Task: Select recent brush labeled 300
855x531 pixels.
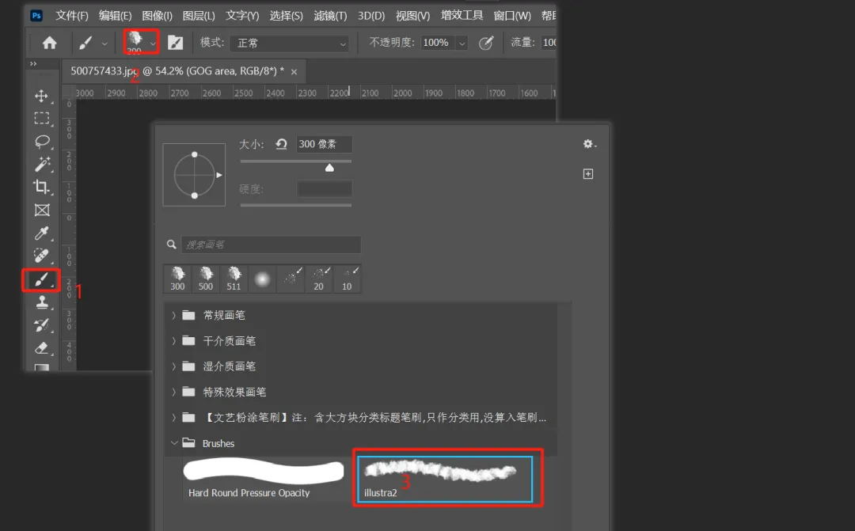Action: [x=178, y=279]
